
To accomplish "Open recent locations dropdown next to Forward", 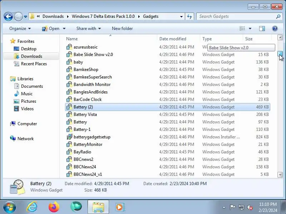I will 25,16.
